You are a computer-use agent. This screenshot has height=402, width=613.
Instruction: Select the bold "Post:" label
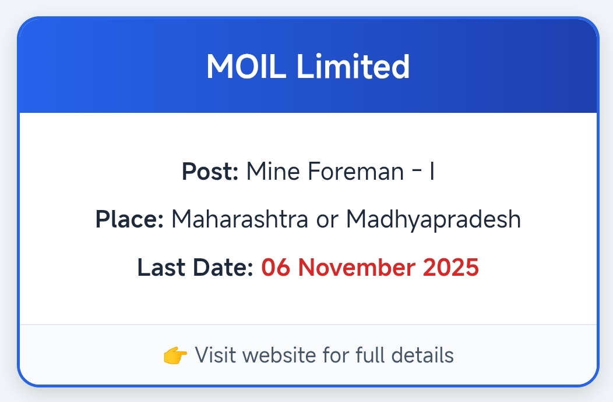click(x=210, y=172)
